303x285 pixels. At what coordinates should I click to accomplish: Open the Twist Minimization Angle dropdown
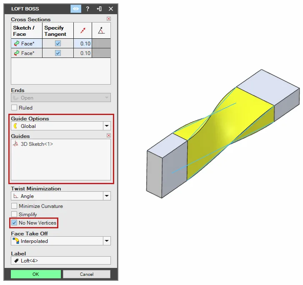tap(61, 196)
